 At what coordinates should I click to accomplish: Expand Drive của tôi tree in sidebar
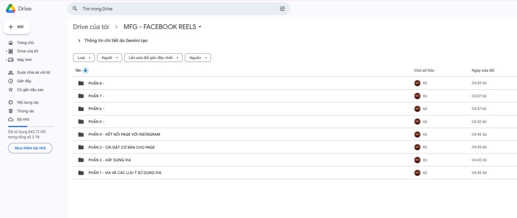(x=7, y=51)
